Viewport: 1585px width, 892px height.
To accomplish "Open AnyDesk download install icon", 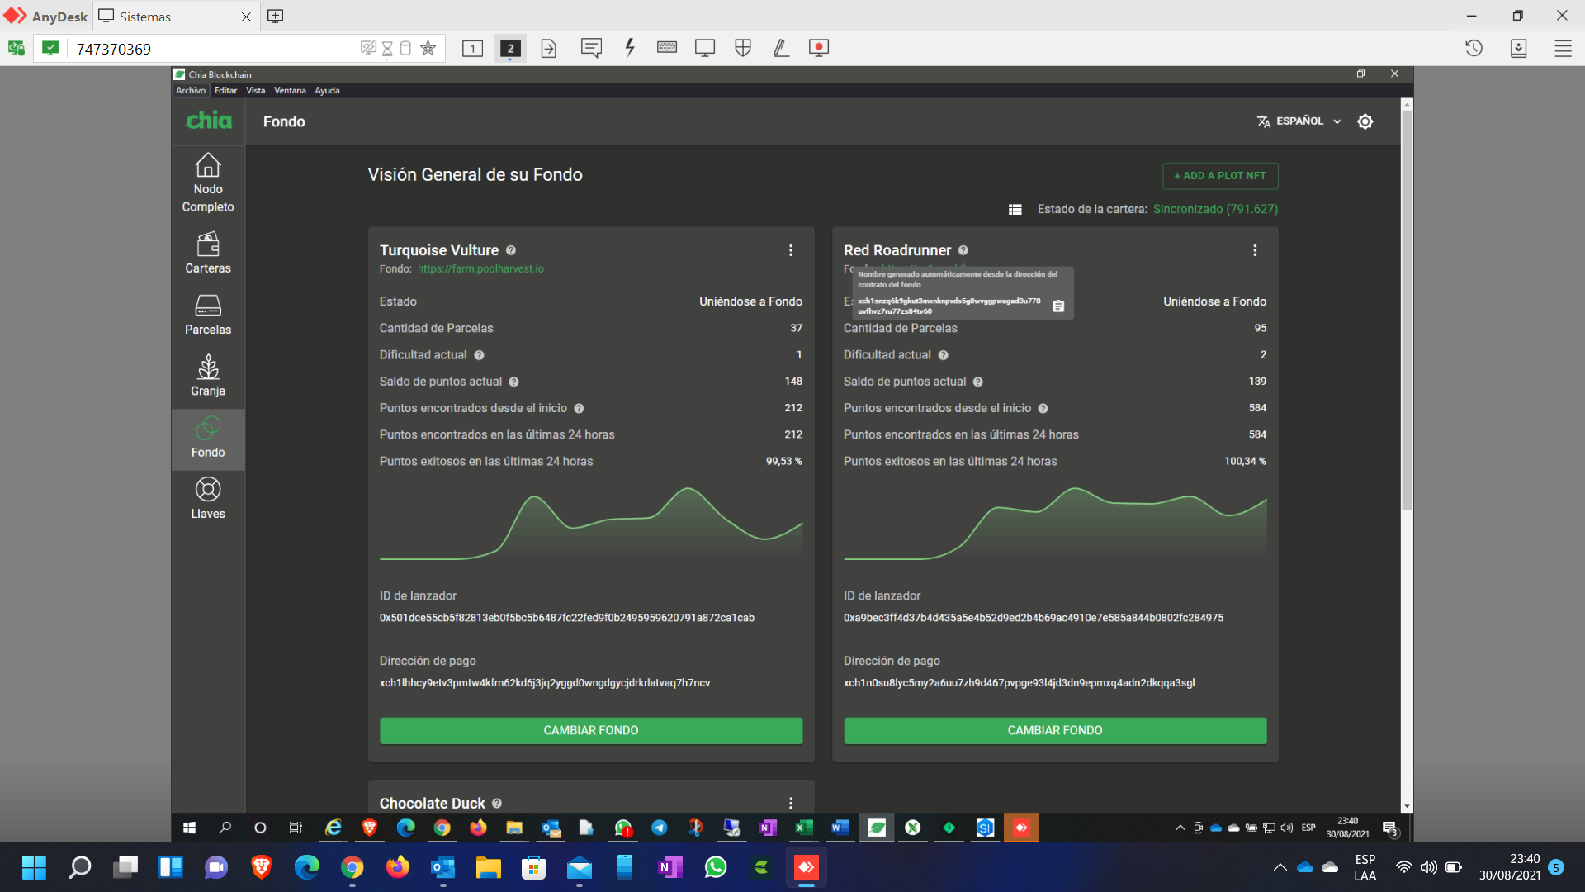I will pyautogui.click(x=1519, y=48).
